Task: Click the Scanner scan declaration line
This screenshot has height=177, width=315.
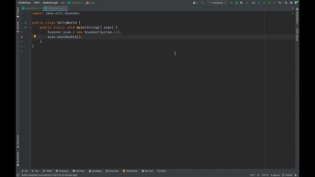Action: 84,32
